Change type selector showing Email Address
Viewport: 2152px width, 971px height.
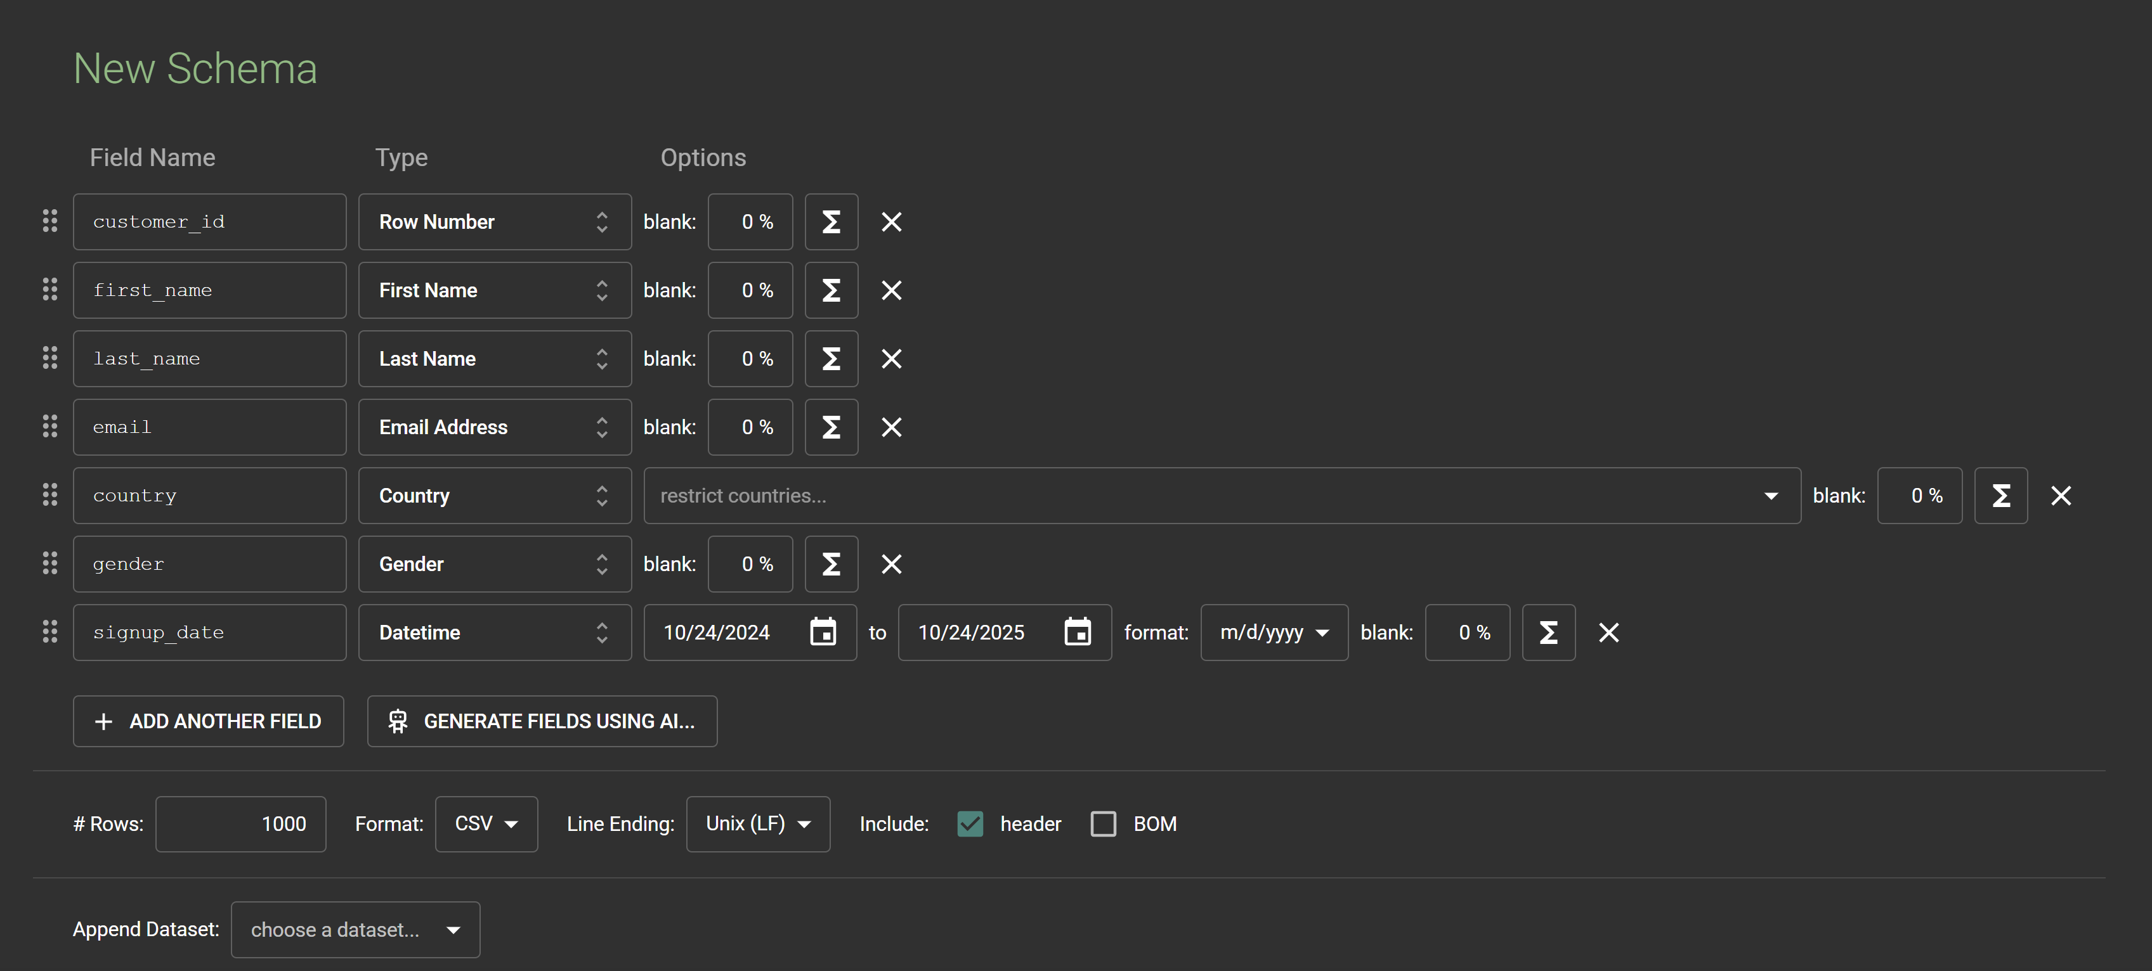[495, 427]
